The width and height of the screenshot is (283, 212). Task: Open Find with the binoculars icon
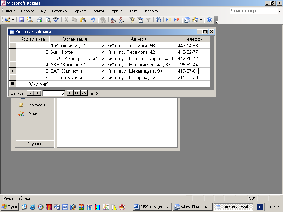(158, 20)
